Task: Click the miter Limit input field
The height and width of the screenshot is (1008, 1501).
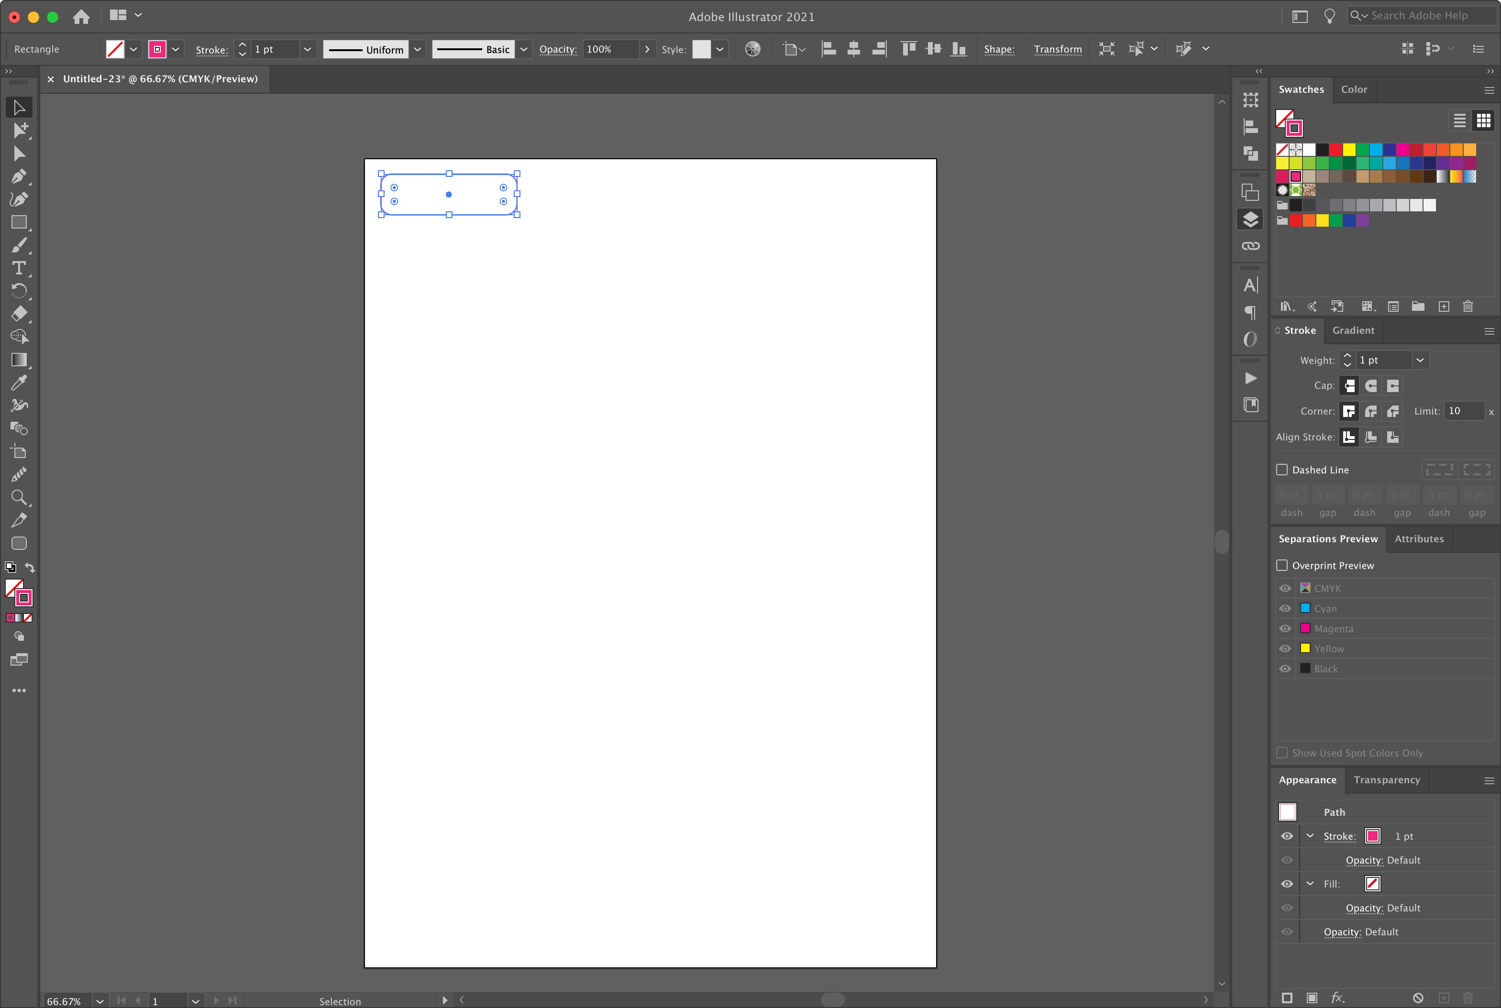Action: pos(1464,411)
